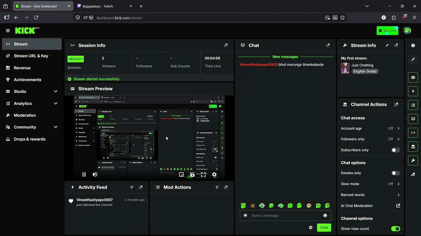Open the Kick hamburger menu
This screenshot has height=236, width=421.
(8, 30)
